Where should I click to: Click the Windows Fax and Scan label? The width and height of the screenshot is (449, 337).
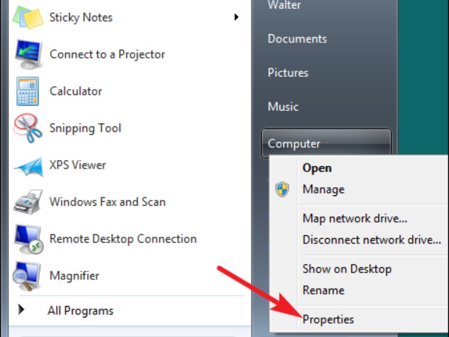(107, 202)
